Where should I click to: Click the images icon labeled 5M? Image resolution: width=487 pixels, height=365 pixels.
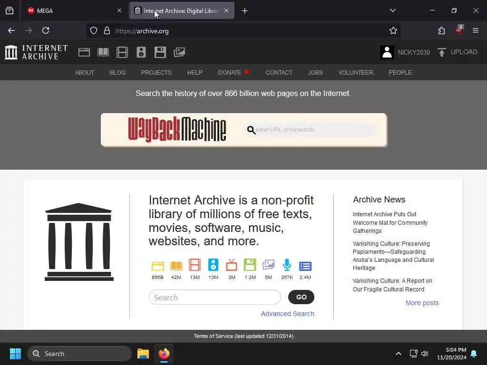tap(268, 265)
